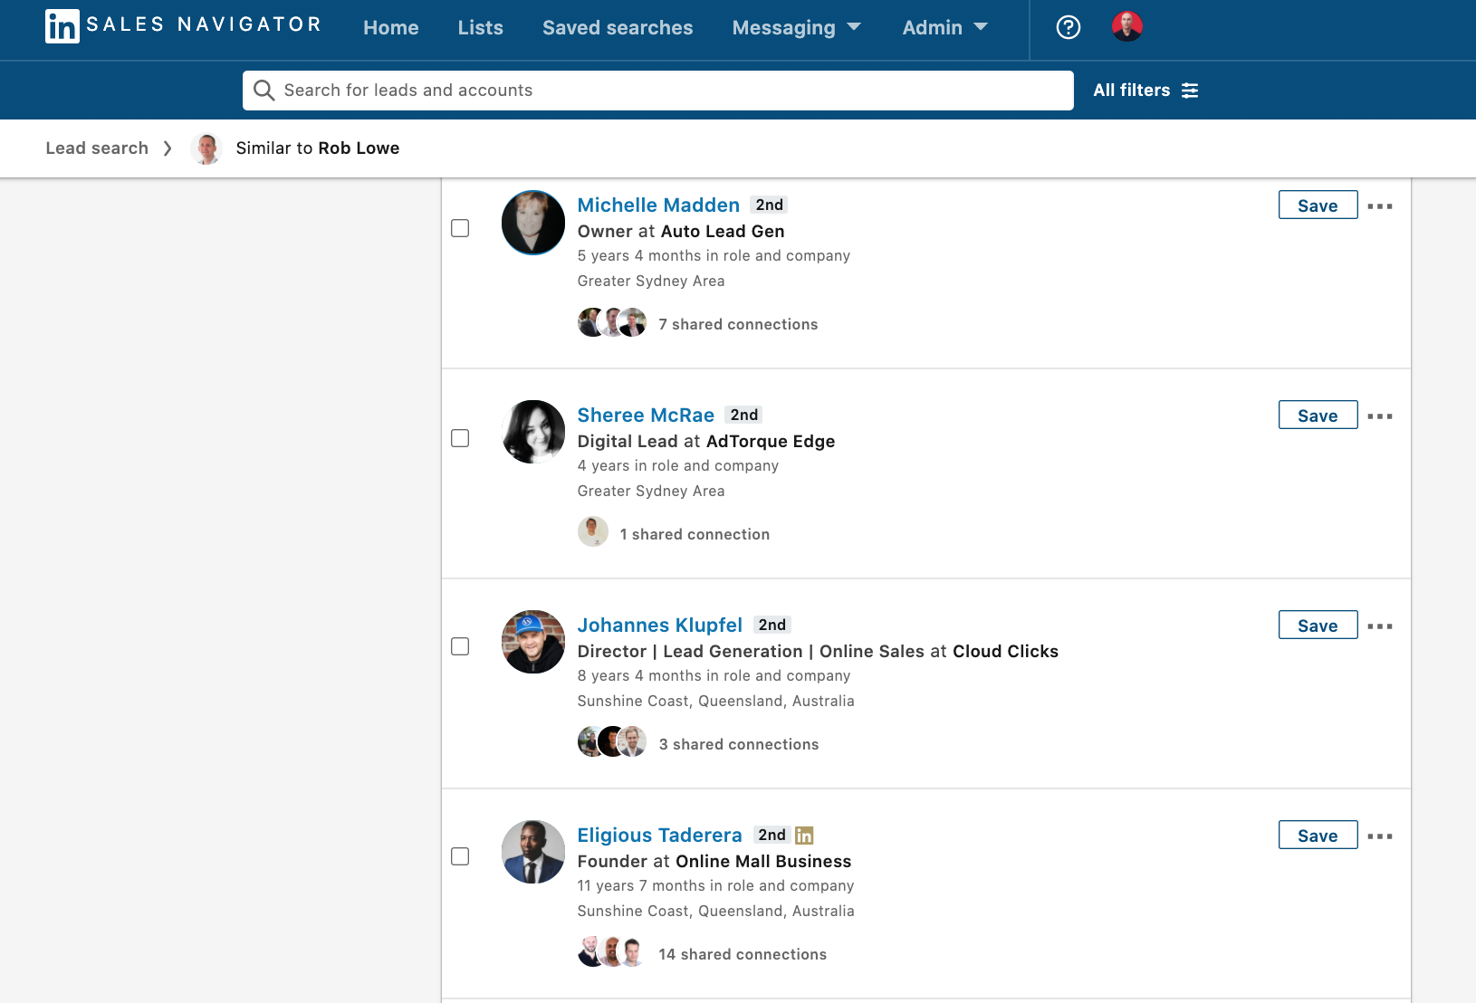The width and height of the screenshot is (1476, 1003).
Task: Open Eligious Taderera's profile photo
Action: pyautogui.click(x=533, y=852)
